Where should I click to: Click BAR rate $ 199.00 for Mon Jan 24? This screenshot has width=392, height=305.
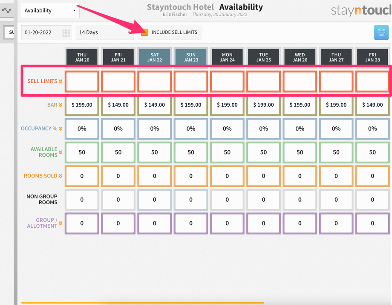point(227,105)
